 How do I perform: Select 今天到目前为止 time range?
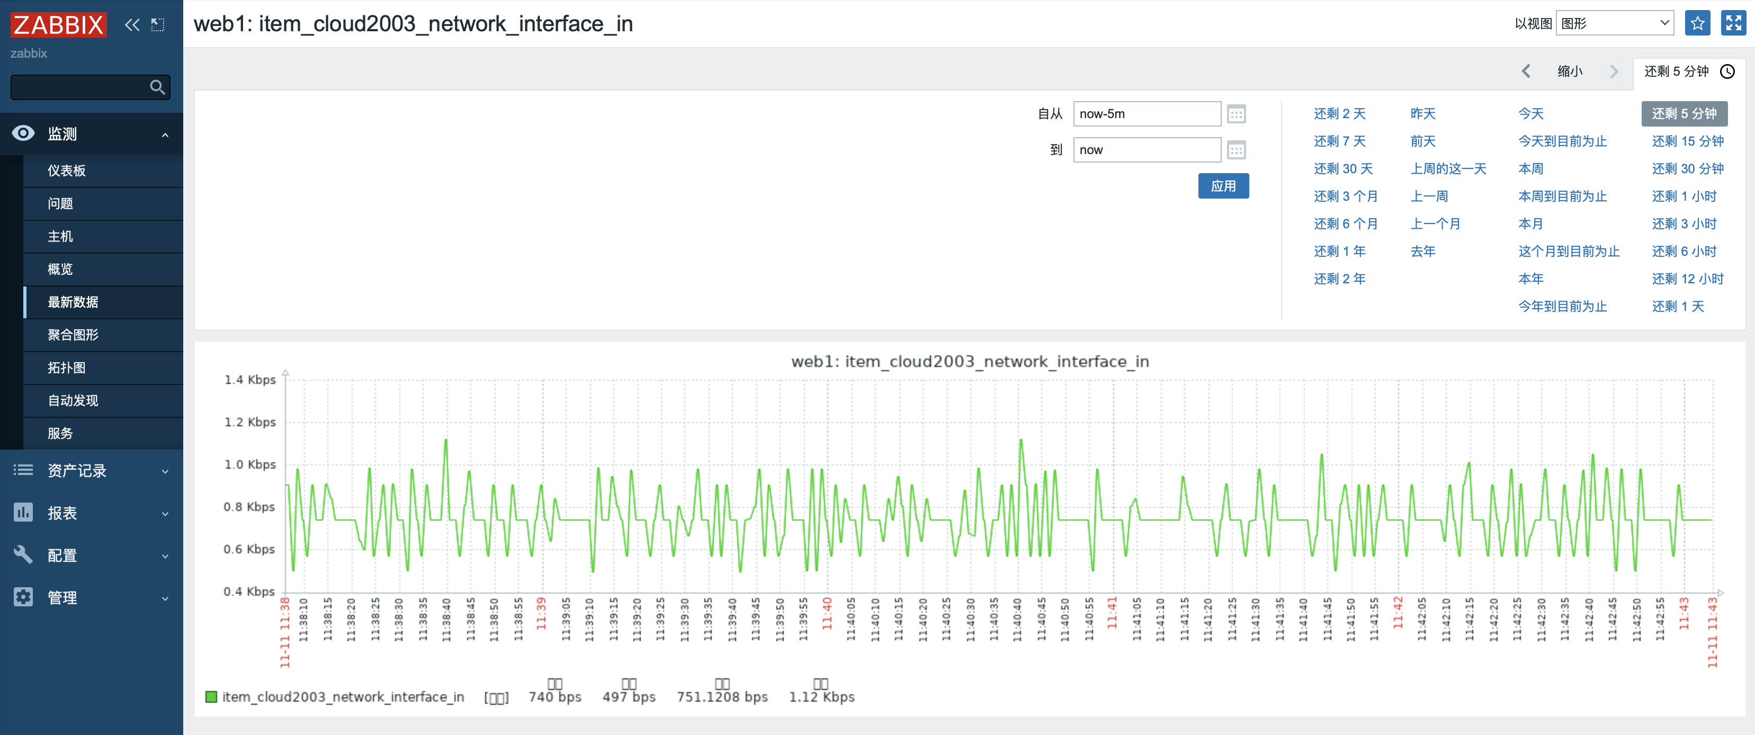(1562, 141)
